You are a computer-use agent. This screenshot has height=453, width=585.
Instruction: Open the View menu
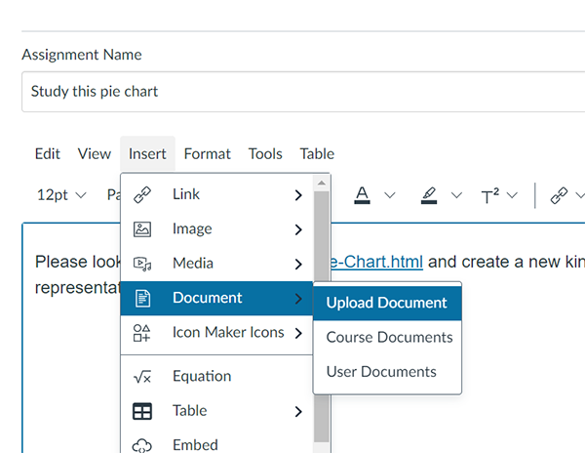tap(95, 154)
